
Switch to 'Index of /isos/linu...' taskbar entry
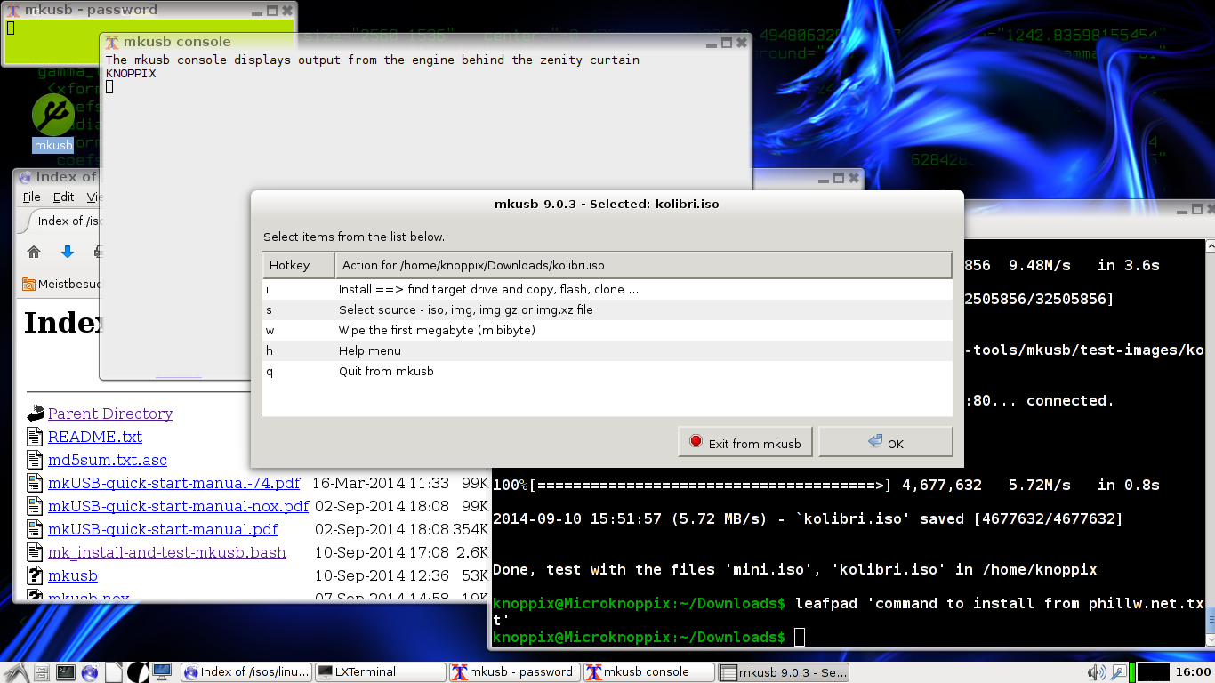[x=245, y=672]
